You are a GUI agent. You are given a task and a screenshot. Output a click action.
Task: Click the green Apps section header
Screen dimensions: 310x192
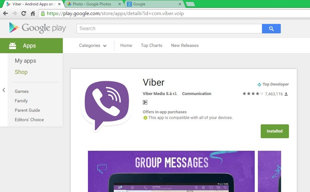pyautogui.click(x=31, y=46)
